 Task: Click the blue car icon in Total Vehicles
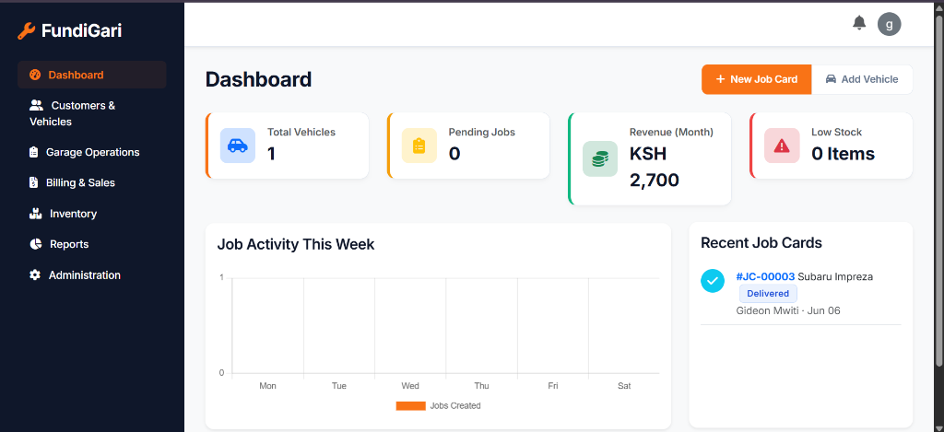pyautogui.click(x=238, y=146)
